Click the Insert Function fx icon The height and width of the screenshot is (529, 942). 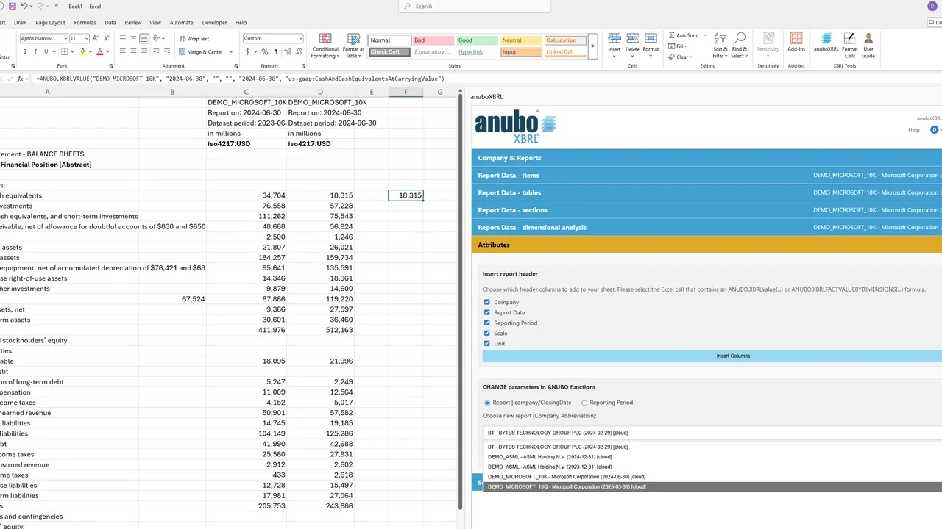(20, 78)
